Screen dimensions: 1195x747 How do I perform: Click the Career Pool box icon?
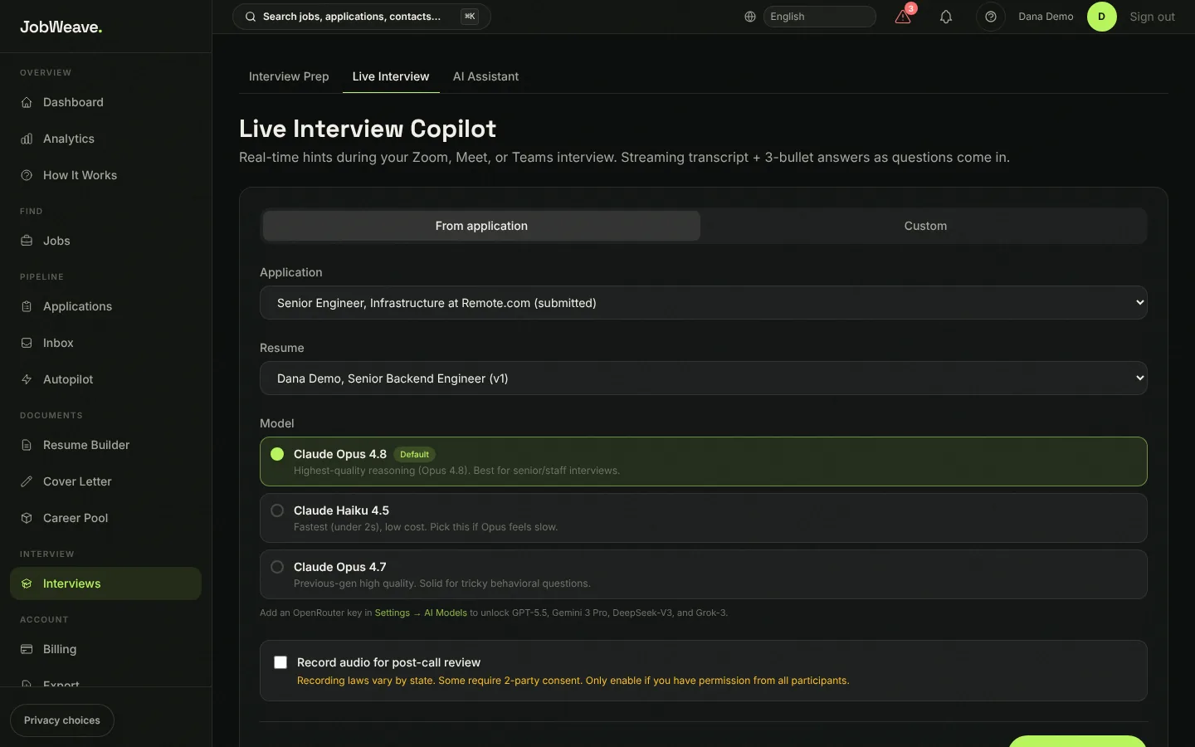(x=27, y=518)
